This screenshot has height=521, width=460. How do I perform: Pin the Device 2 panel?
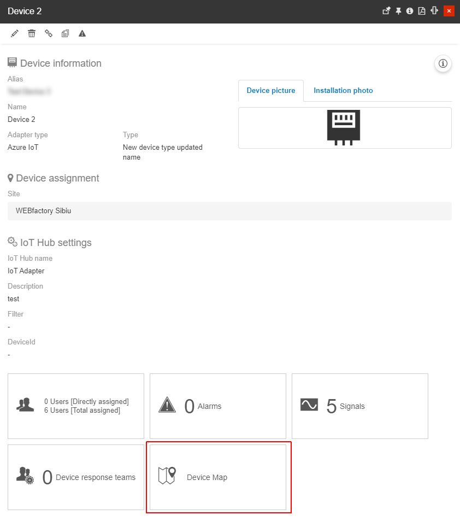tap(398, 11)
